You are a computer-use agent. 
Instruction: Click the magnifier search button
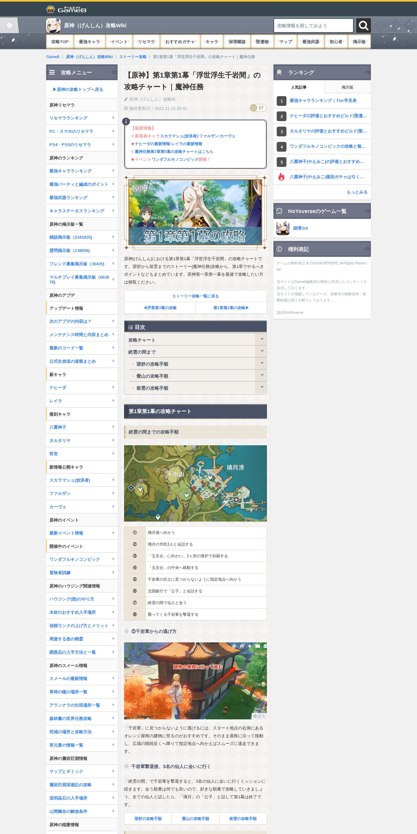(363, 25)
